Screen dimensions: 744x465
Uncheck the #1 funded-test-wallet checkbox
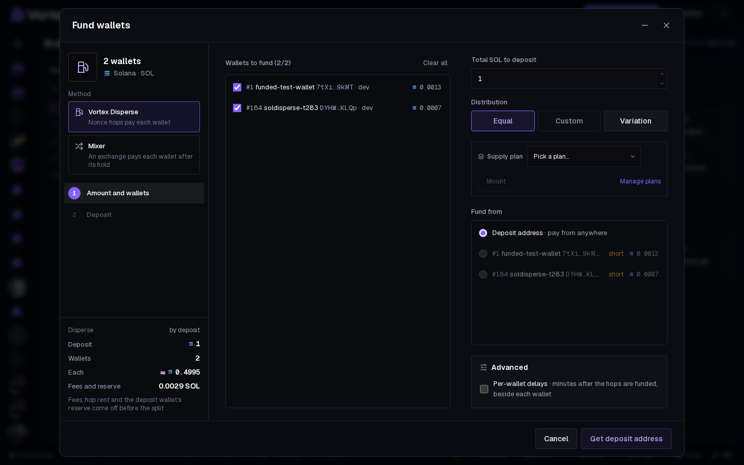237,87
